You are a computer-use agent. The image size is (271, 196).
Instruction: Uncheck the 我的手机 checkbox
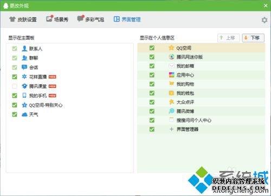click(x=15, y=96)
